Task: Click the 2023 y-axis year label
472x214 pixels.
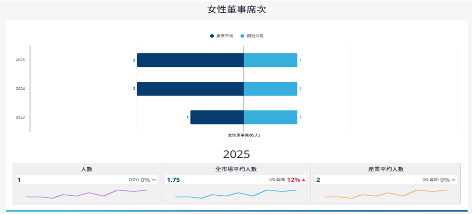Action: [20, 117]
